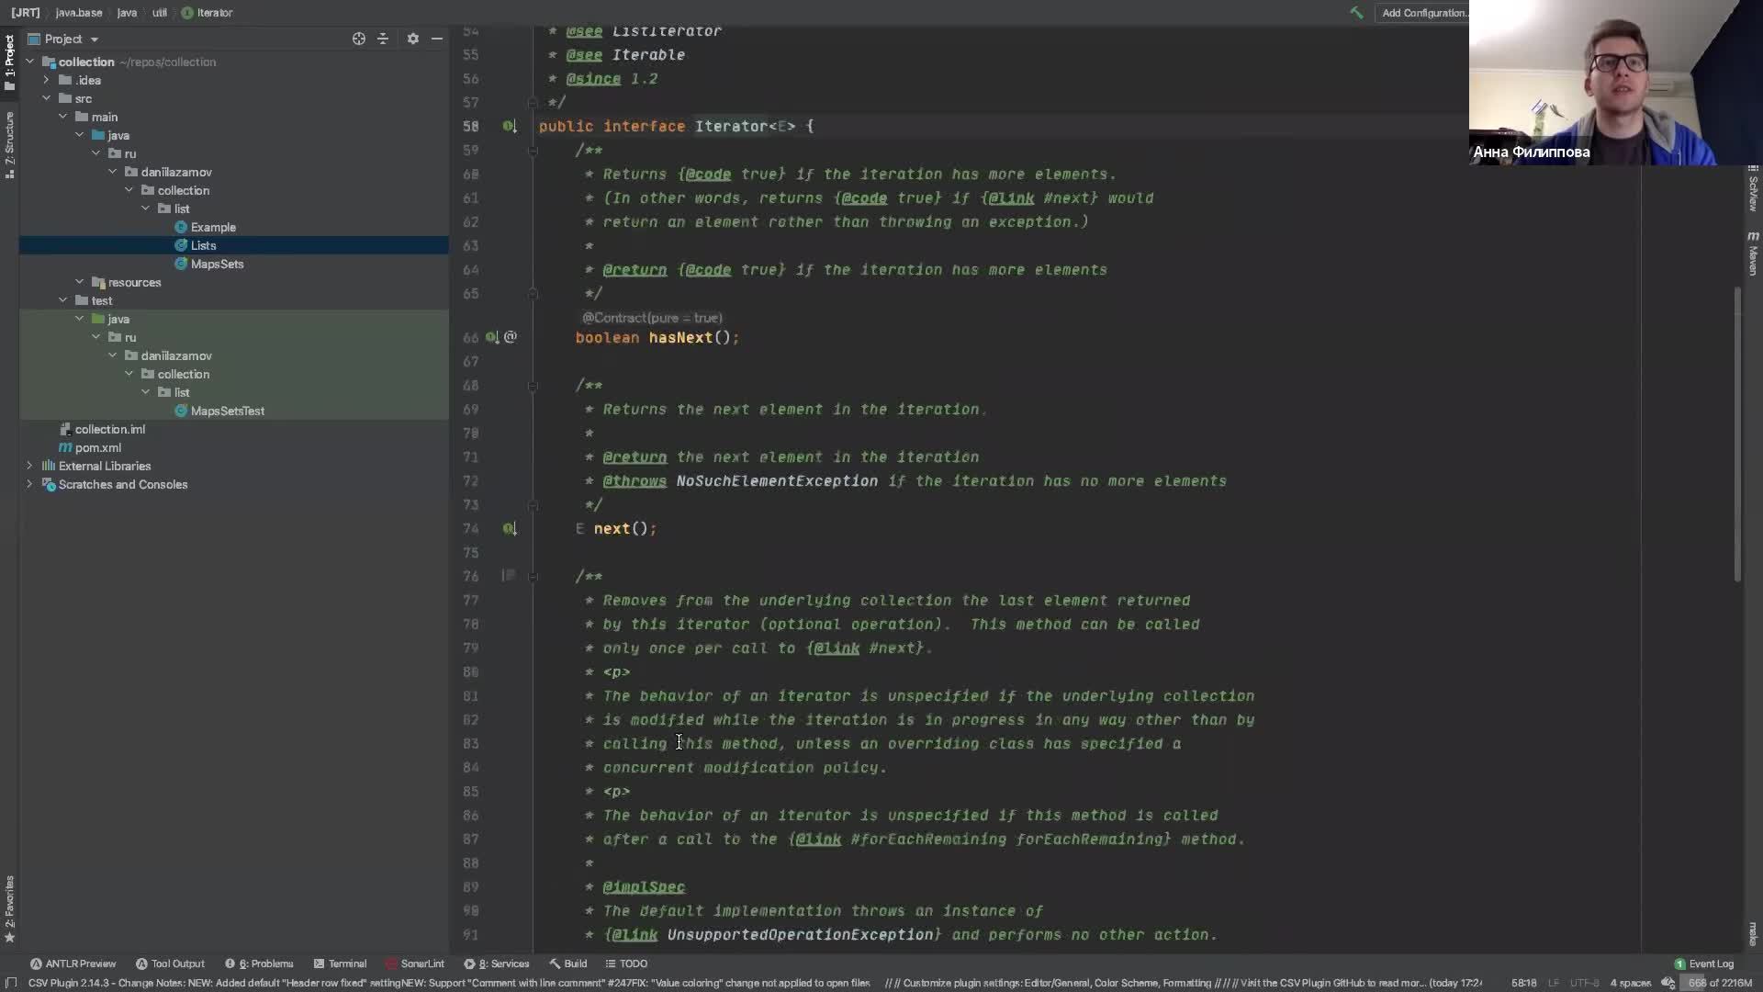1763x992 pixels.
Task: Toggle the Structure side tab
Action: (9, 144)
